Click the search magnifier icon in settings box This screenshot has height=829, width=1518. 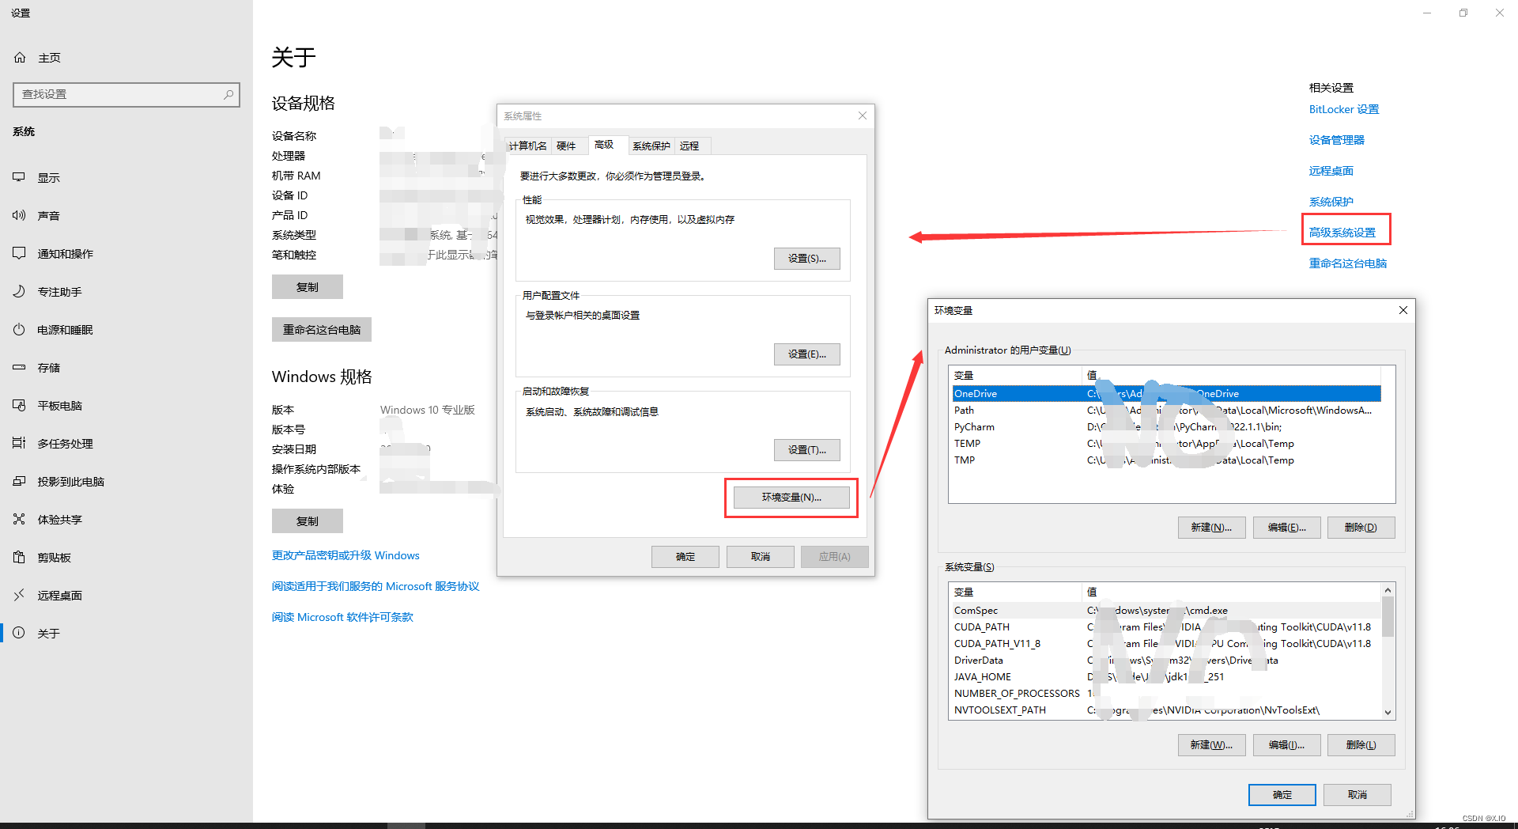(228, 94)
